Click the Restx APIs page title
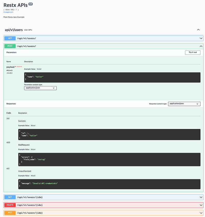205x217 pixels. click(15, 5)
